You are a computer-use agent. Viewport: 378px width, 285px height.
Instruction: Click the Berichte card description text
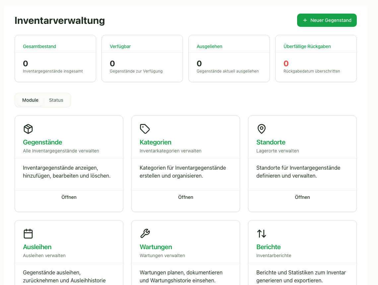click(301, 277)
